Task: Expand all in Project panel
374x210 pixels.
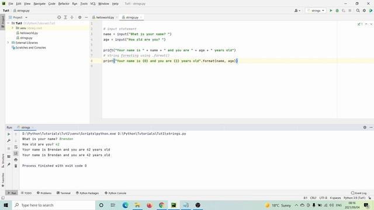Action: [65, 17]
